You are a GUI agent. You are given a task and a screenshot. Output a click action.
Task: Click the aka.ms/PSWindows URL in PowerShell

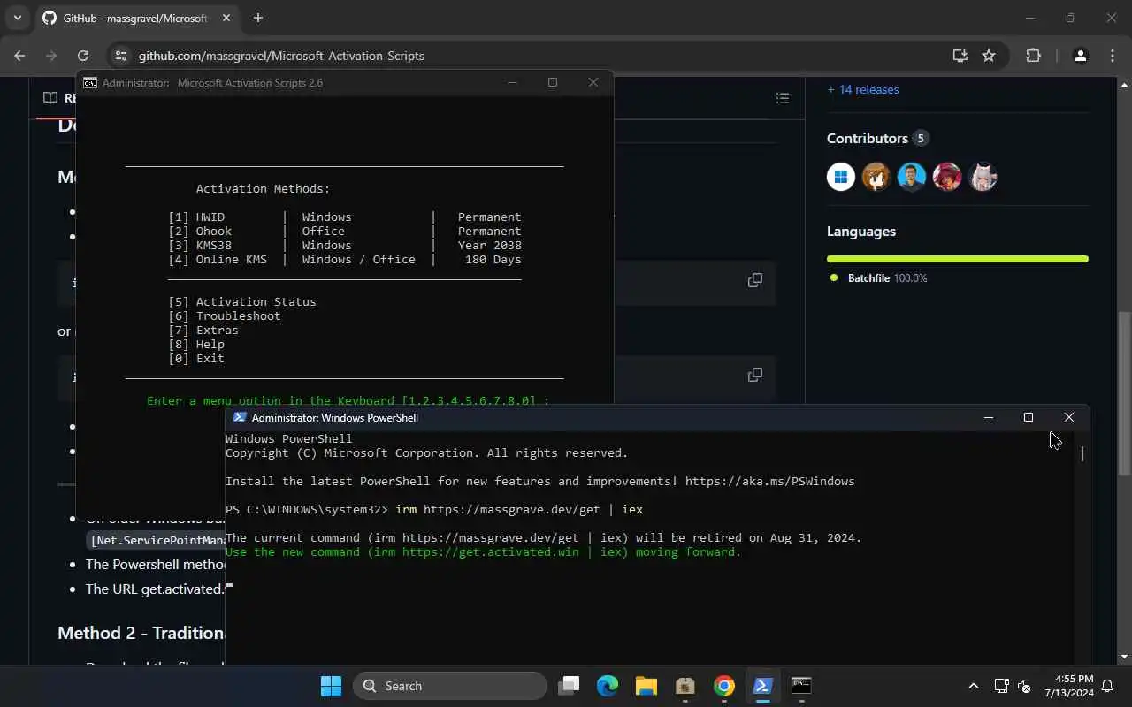coord(769,481)
